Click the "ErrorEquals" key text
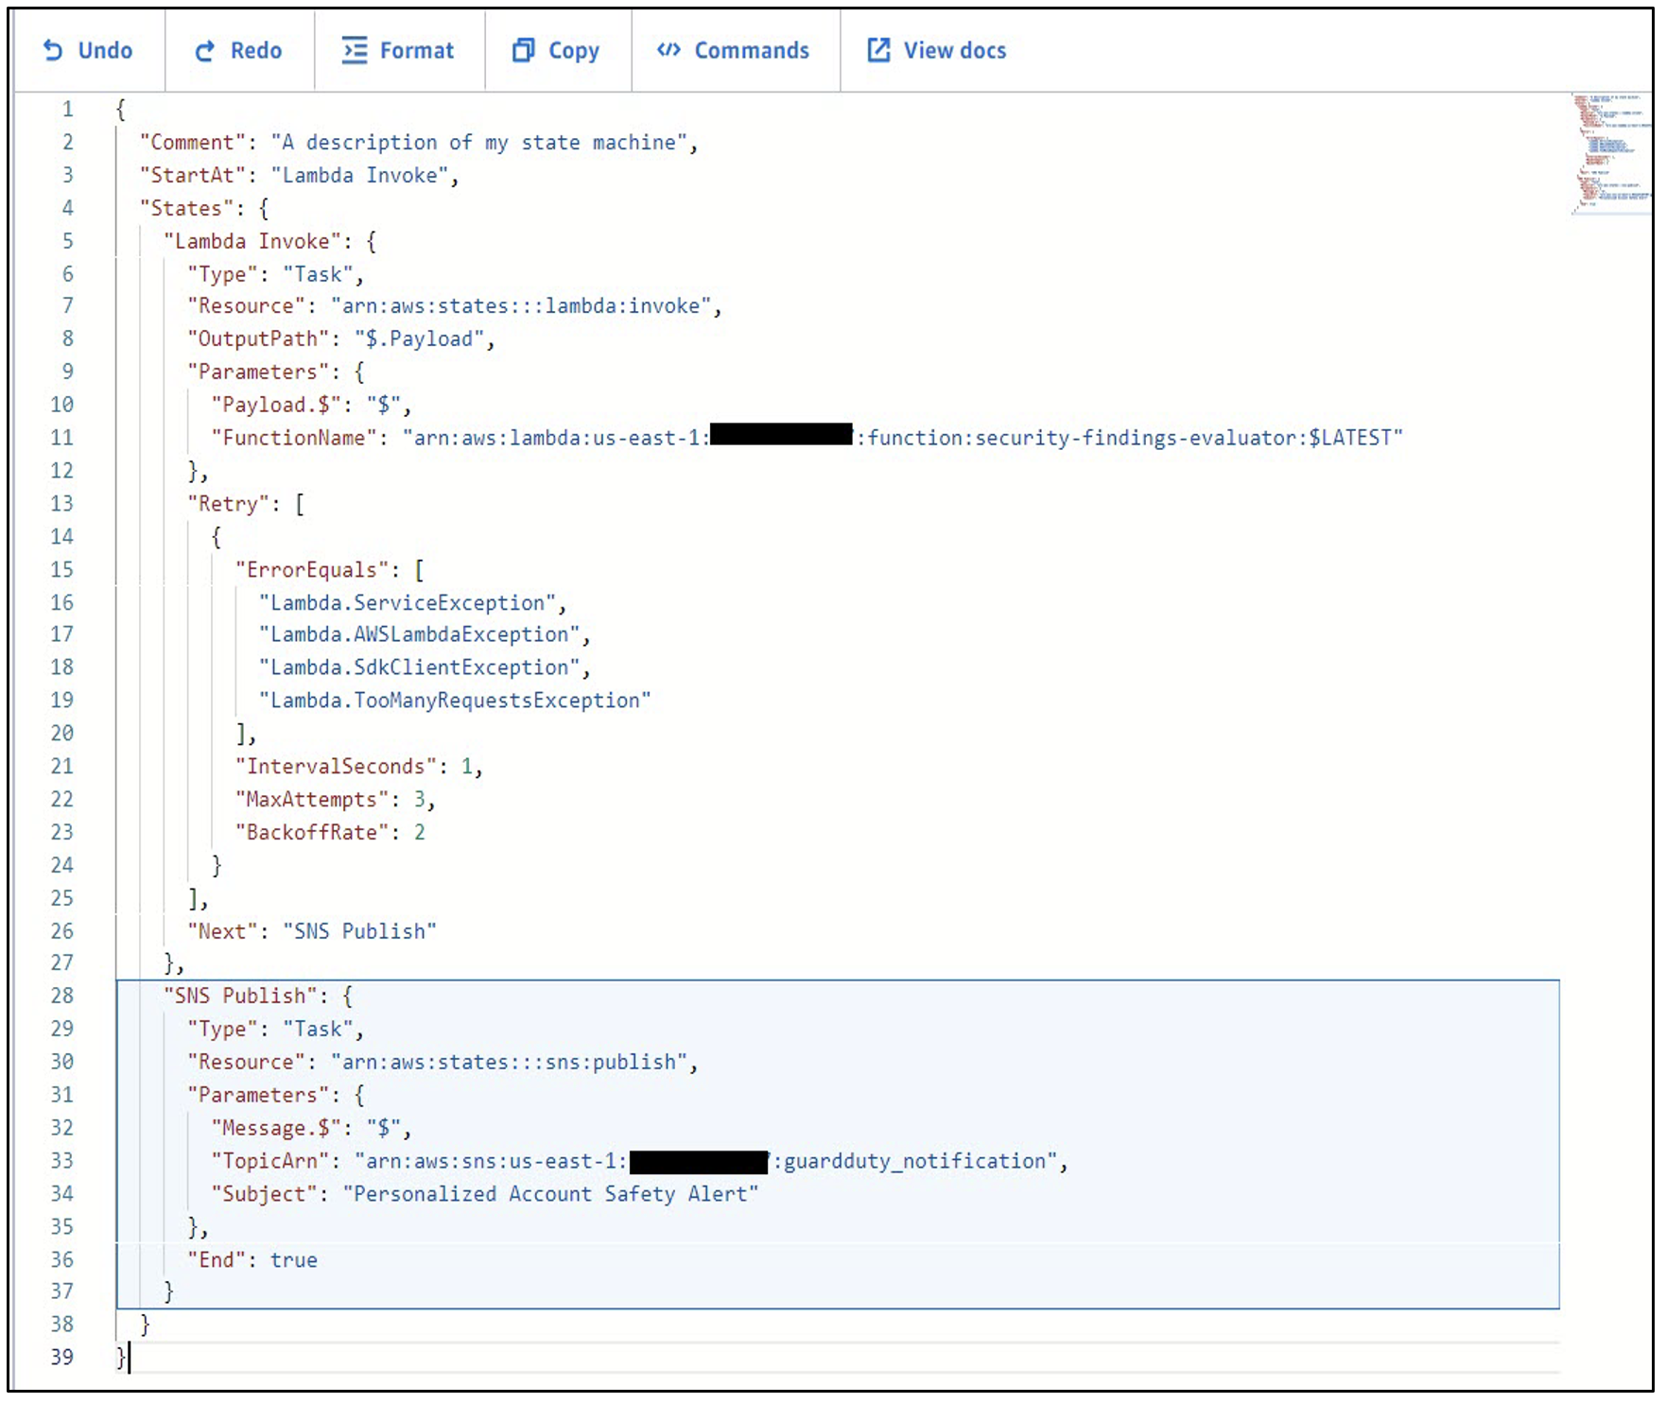The width and height of the screenshot is (1666, 1403). [x=312, y=570]
